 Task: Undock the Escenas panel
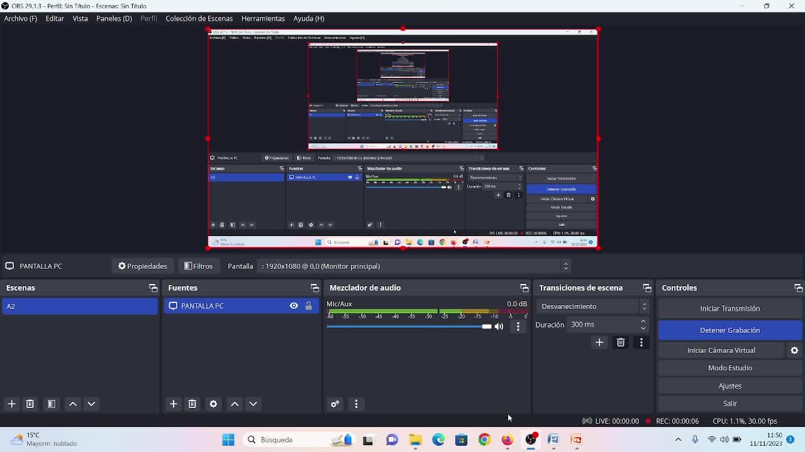(153, 288)
